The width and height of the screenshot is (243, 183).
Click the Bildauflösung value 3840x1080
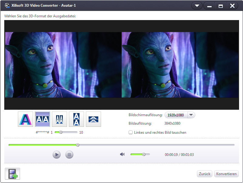point(172,123)
